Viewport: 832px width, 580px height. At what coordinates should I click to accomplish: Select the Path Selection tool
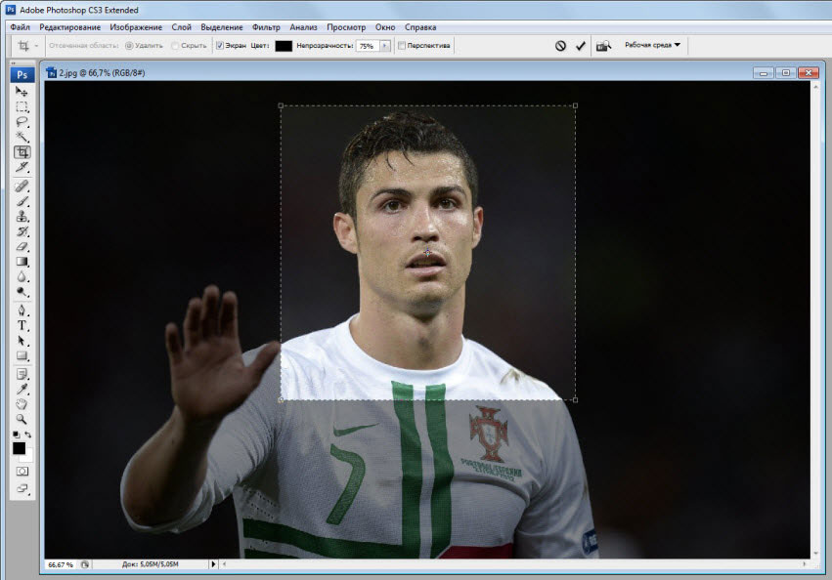coord(22,341)
